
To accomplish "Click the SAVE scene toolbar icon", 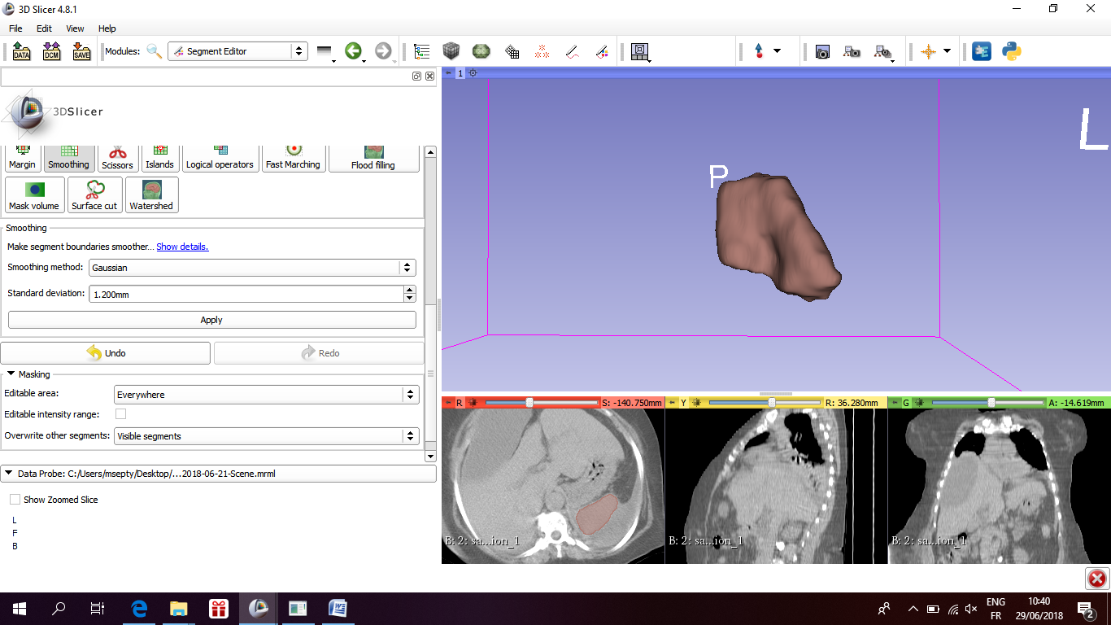I will click(x=81, y=51).
